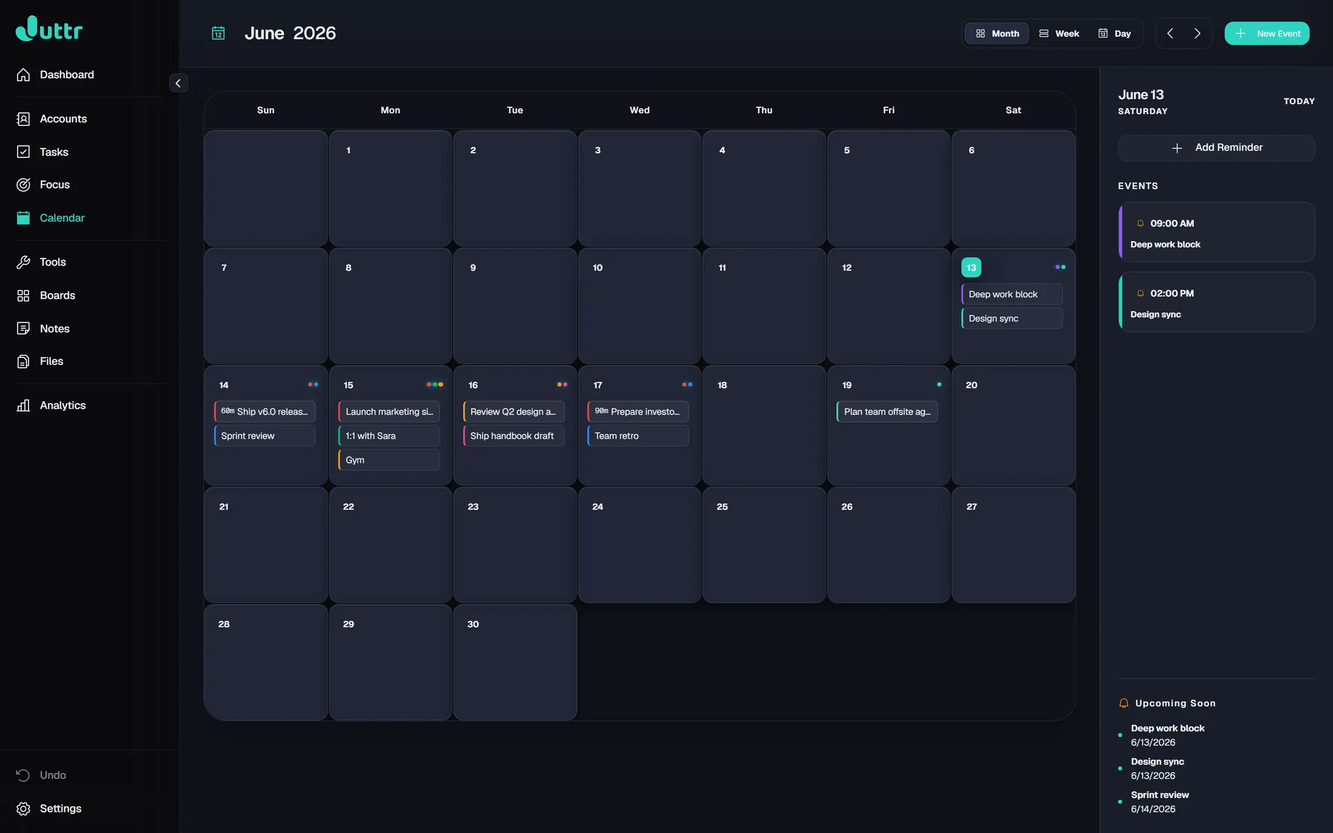This screenshot has height=833, width=1333.
Task: Click event dots on June 13
Action: (x=1060, y=267)
